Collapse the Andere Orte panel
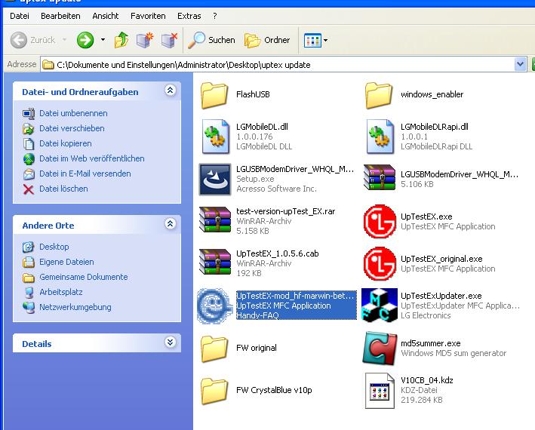535x430 pixels. 171,224
